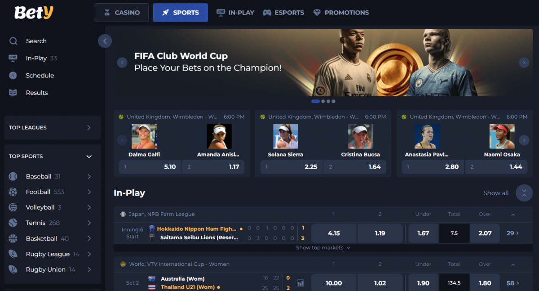This screenshot has height=291, width=539.
Task: Click the Volleyball sport icon
Action: [13, 207]
